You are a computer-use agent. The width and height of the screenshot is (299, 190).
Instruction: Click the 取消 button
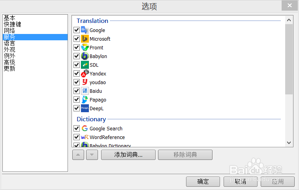pos(241,182)
